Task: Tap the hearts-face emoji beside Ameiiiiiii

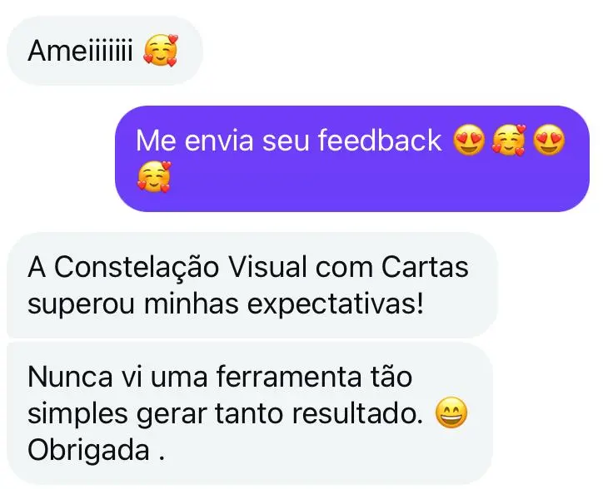Action: pyautogui.click(x=161, y=51)
